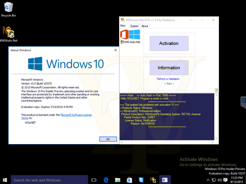Open the Recycle Bin desktop icon
The image size is (246, 184).
9,9
